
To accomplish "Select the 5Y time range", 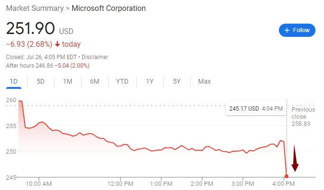I will point(176,81).
